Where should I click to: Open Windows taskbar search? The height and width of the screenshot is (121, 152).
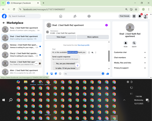click(11, 100)
